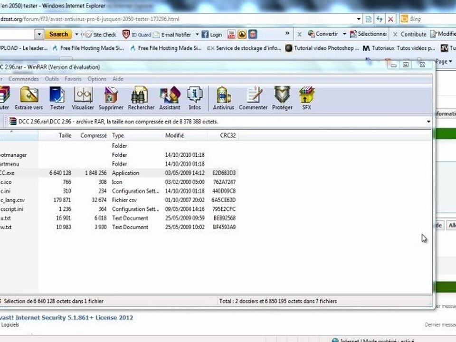Click the Extraire vers icon in WinRAR
456x342 pixels.
point(29,98)
